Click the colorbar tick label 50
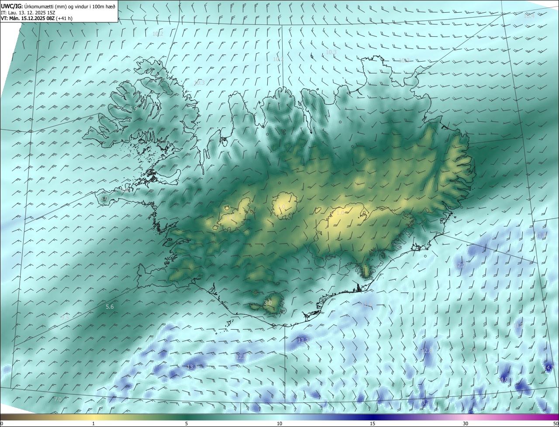Image resolution: width=559 pixels, height=427 pixels. point(555,424)
